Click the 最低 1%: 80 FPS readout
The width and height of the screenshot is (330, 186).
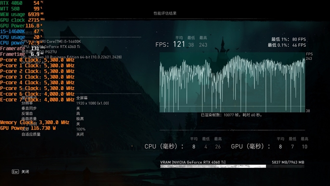[x=288, y=39]
